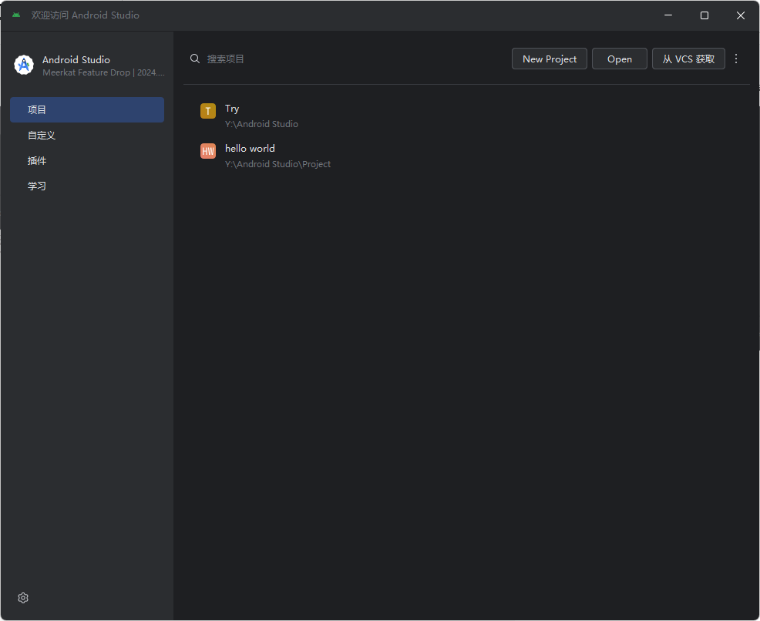
Task: Click the Try project T icon
Action: 208,111
